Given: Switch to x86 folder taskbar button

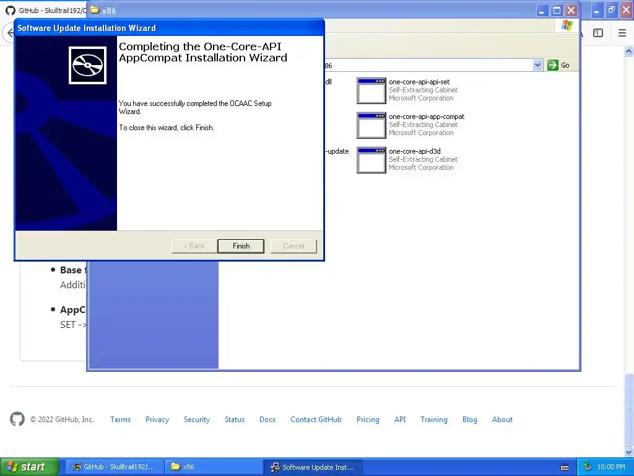Looking at the screenshot, I should click(x=214, y=467).
